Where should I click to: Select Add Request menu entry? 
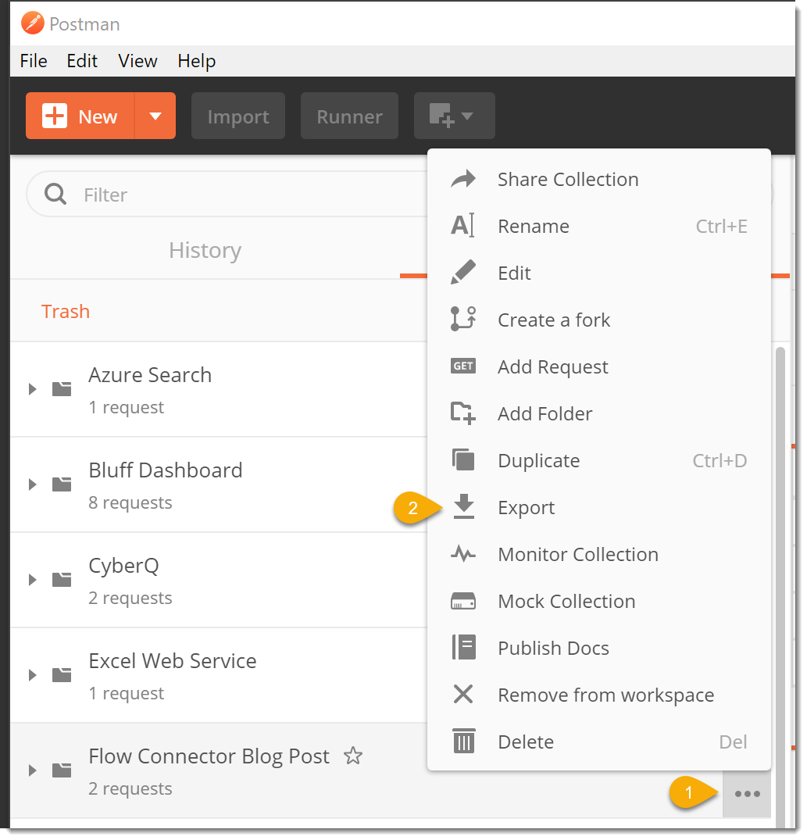pos(598,366)
